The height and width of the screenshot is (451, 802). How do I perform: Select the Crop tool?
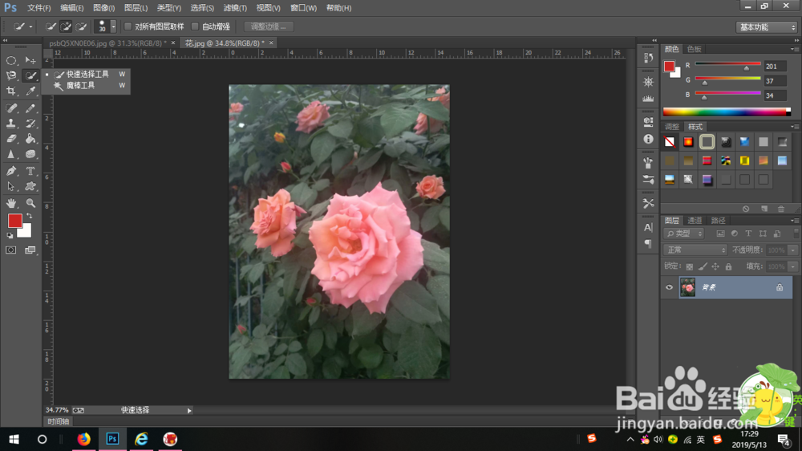click(10, 91)
